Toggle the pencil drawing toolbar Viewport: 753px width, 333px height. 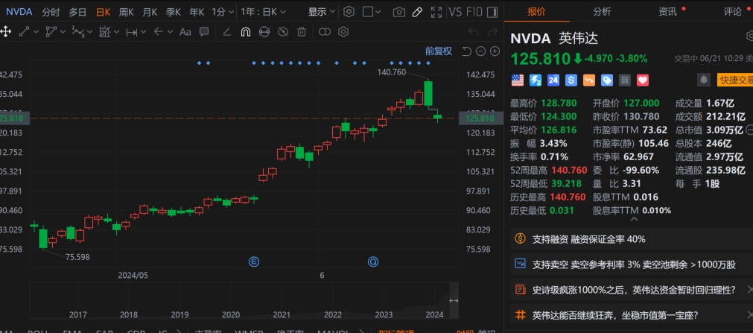click(x=417, y=12)
